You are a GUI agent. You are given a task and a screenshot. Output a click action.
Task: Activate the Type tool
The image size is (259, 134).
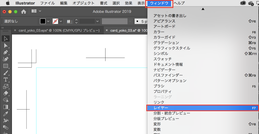coord(5,80)
